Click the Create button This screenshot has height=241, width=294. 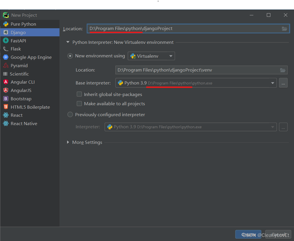click(248, 234)
